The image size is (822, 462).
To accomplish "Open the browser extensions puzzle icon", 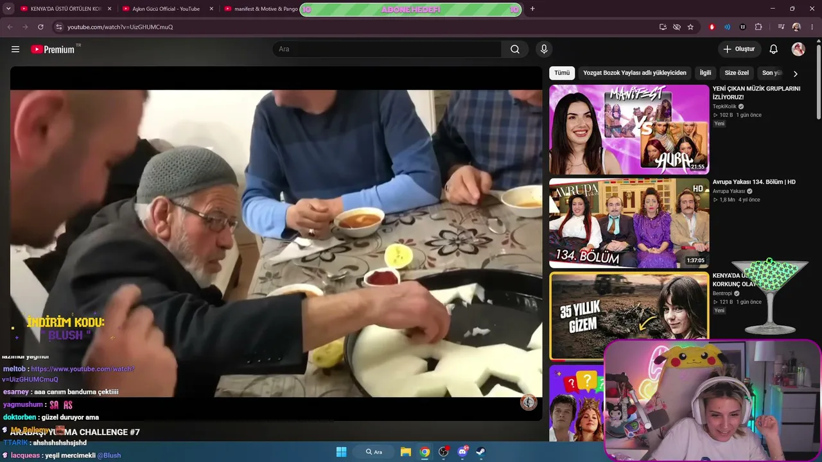I will pos(758,27).
